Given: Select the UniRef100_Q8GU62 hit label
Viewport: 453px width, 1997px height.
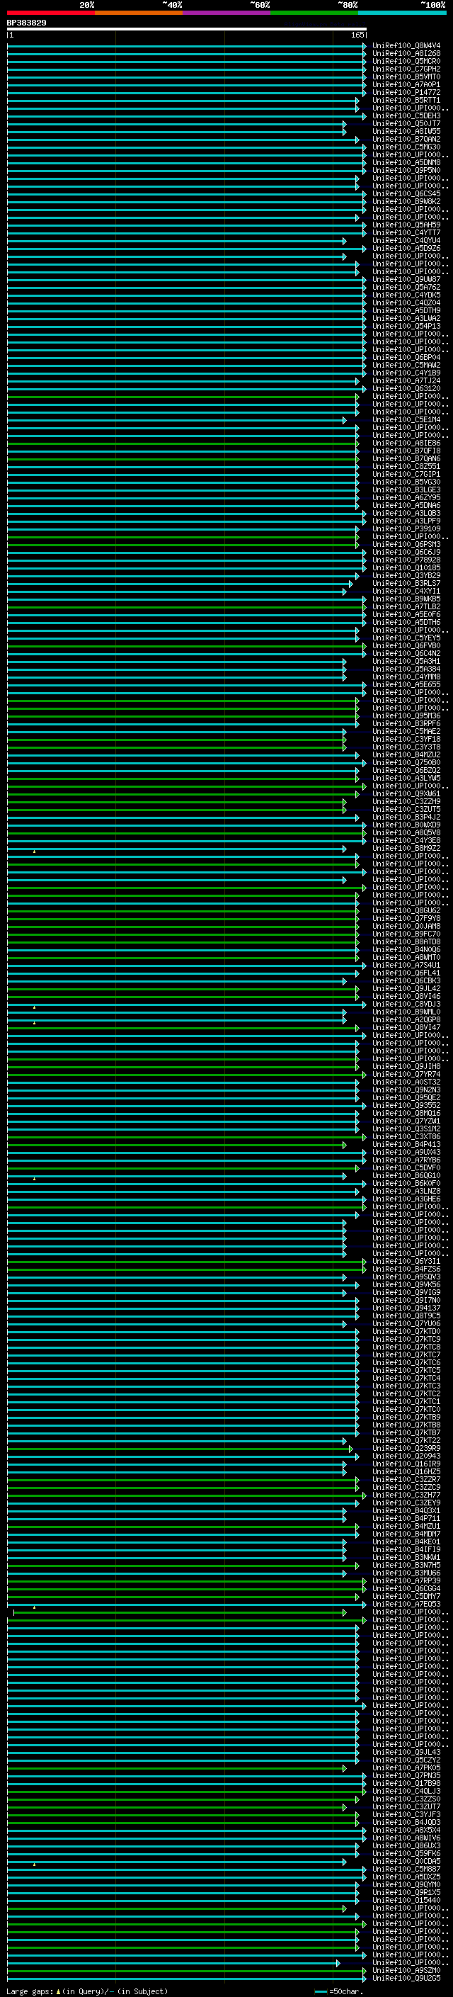Looking at the screenshot, I should click(x=406, y=911).
